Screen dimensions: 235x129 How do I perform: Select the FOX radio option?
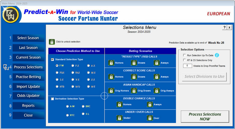pyautogui.click(x=57, y=72)
